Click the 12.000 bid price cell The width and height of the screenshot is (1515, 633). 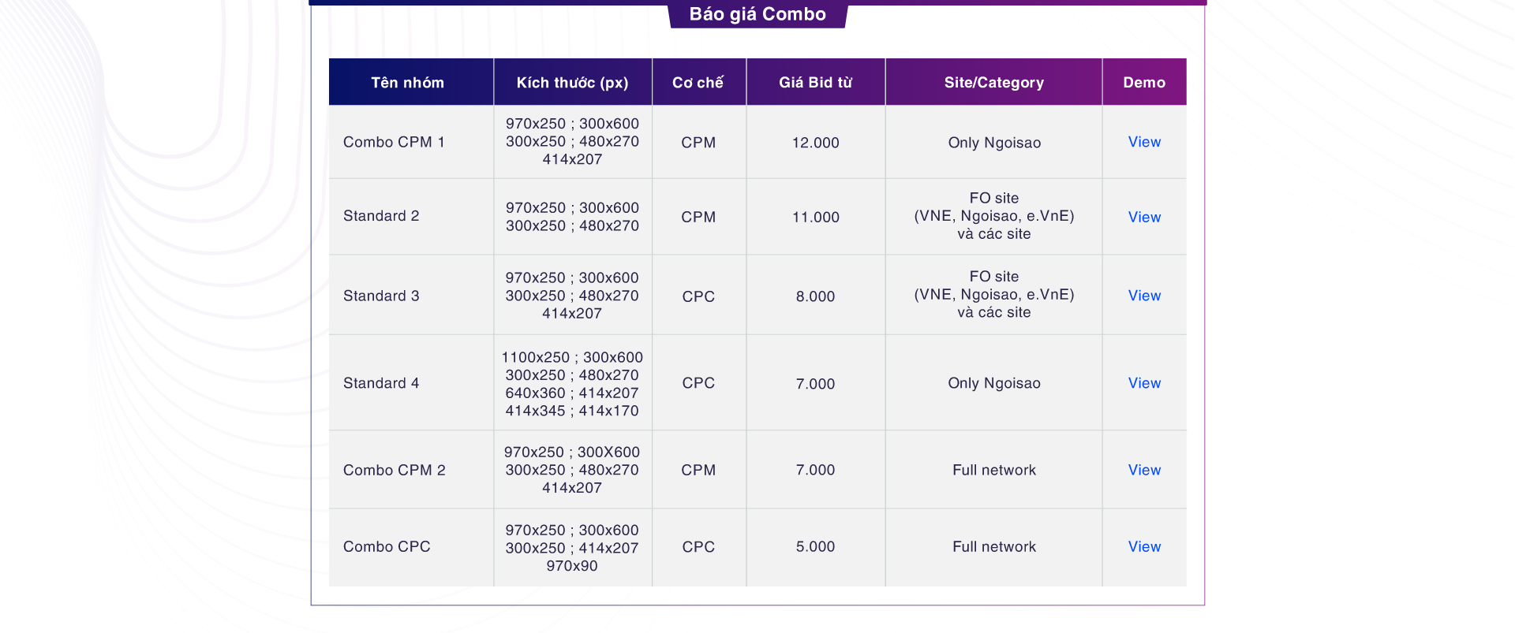point(816,143)
